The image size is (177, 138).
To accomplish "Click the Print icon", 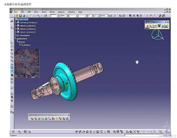I will coord(24,16).
